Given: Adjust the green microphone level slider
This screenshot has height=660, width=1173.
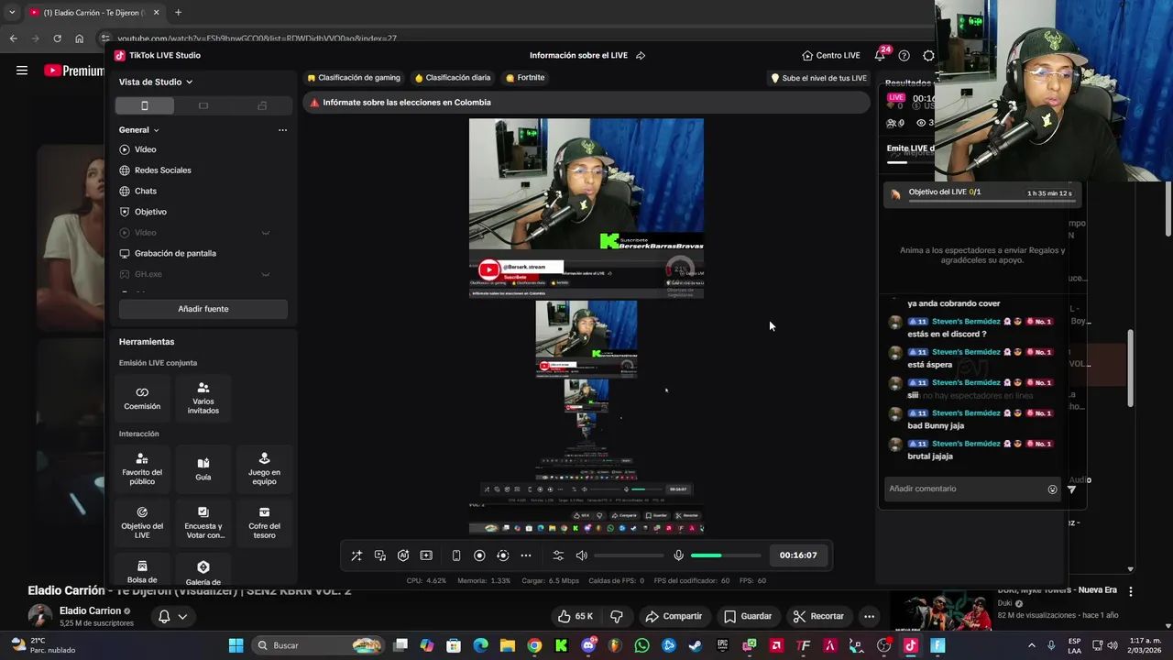Looking at the screenshot, I should (x=726, y=555).
